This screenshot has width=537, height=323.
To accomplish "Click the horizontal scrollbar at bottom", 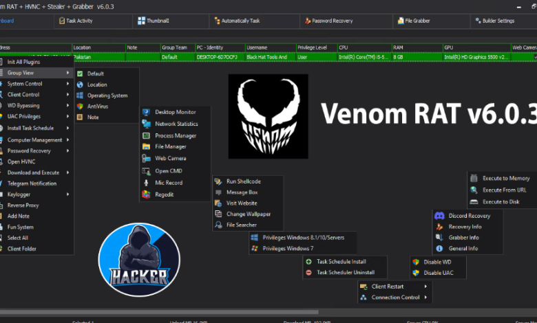I will click(159, 312).
